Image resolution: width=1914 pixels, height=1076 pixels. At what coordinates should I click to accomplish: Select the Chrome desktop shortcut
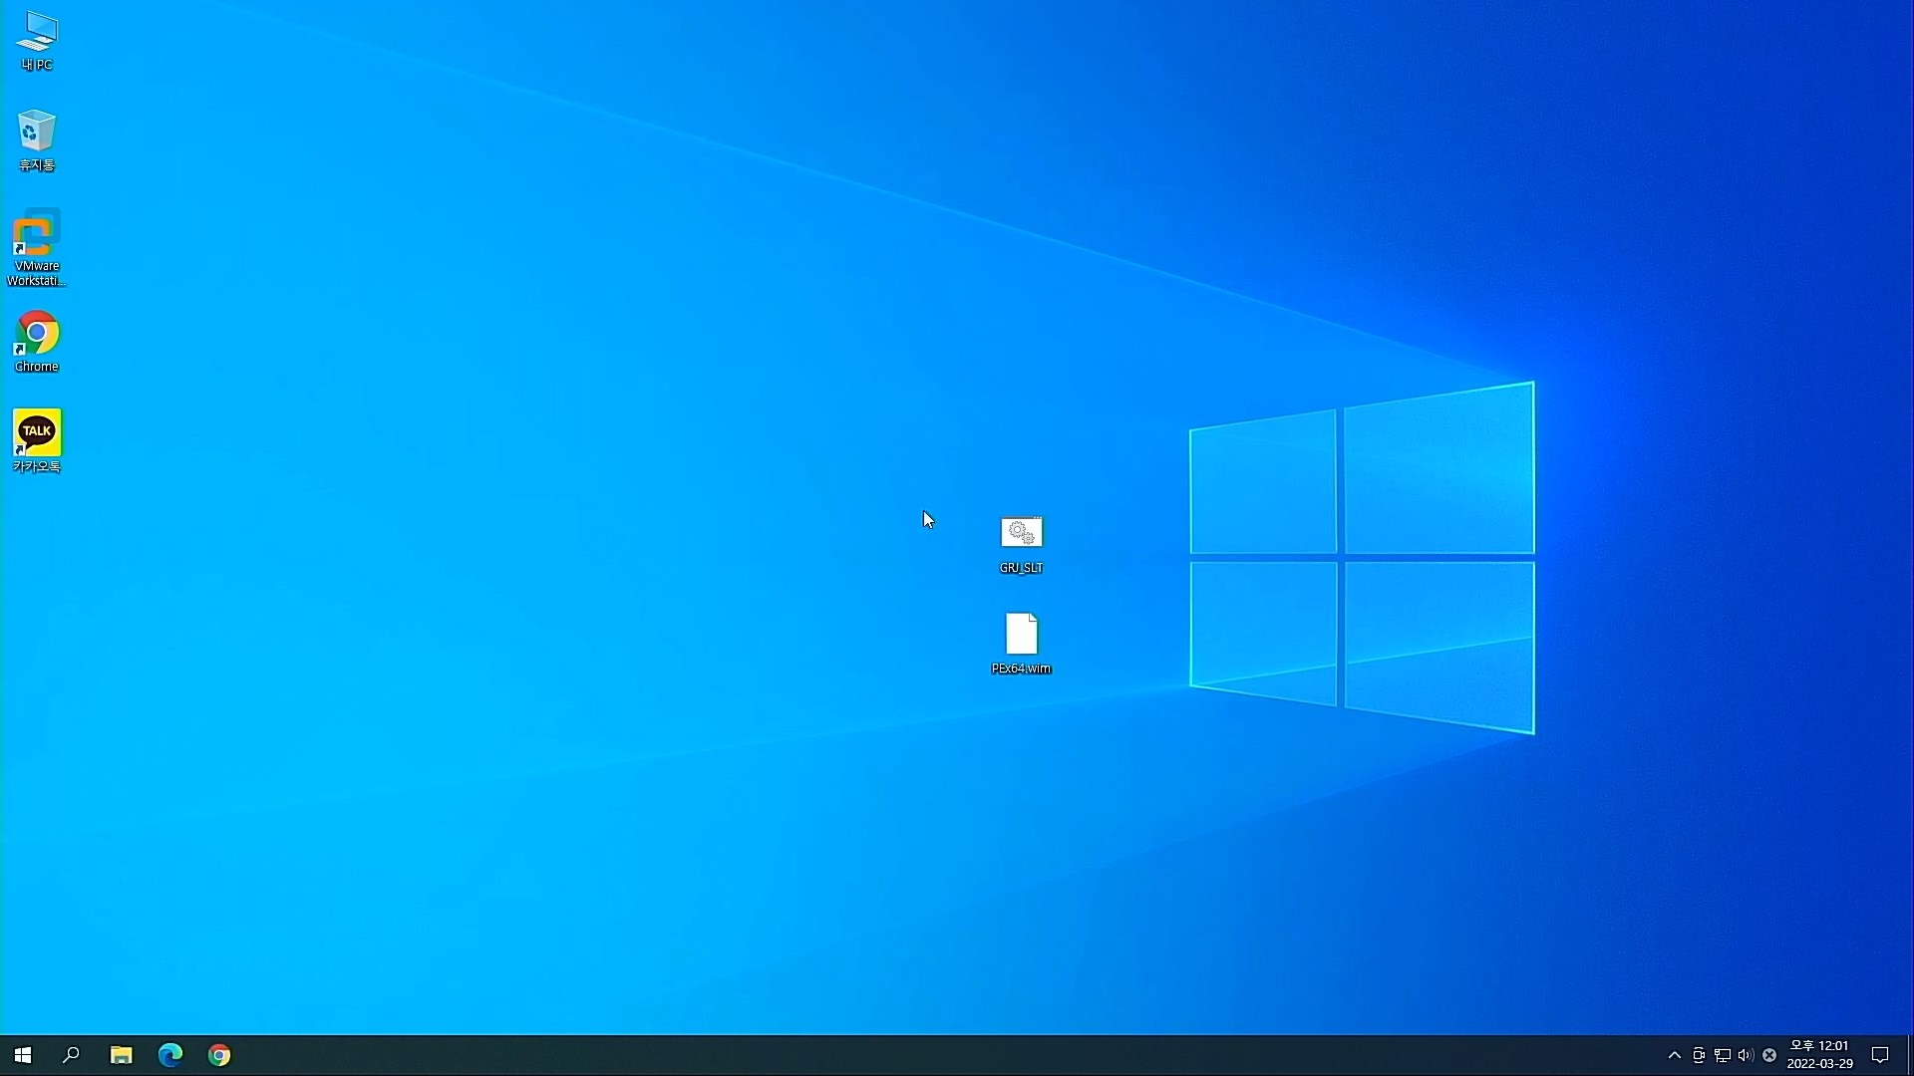(37, 342)
